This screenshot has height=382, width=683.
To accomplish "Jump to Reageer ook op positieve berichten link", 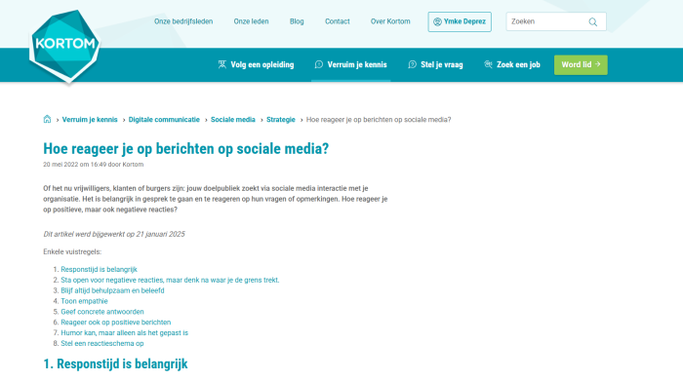I will point(116,323).
